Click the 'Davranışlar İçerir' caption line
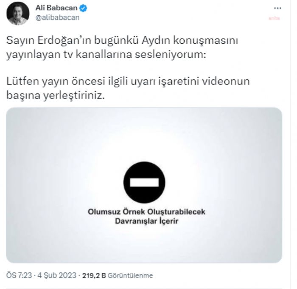Viewport: 297px width, 289px height. pos(147,221)
